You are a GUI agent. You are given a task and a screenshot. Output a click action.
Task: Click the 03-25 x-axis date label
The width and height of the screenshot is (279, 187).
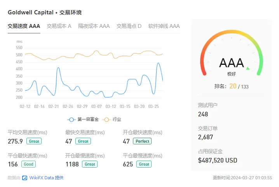click(x=153, y=106)
